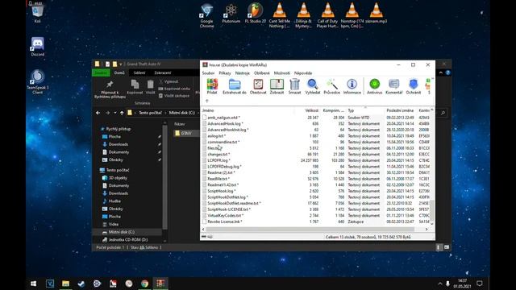The height and width of the screenshot is (290, 516).
Task: Open 3D objekty in Explorer sidebar
Action: click(118, 178)
